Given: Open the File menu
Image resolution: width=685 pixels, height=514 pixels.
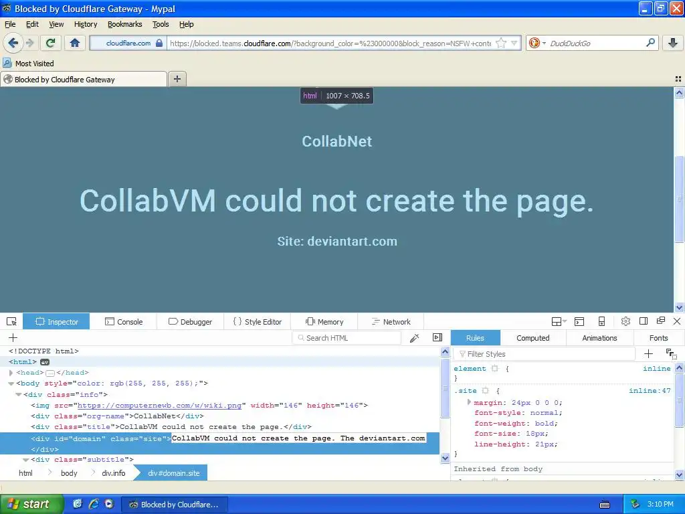Looking at the screenshot, I should click(x=10, y=24).
